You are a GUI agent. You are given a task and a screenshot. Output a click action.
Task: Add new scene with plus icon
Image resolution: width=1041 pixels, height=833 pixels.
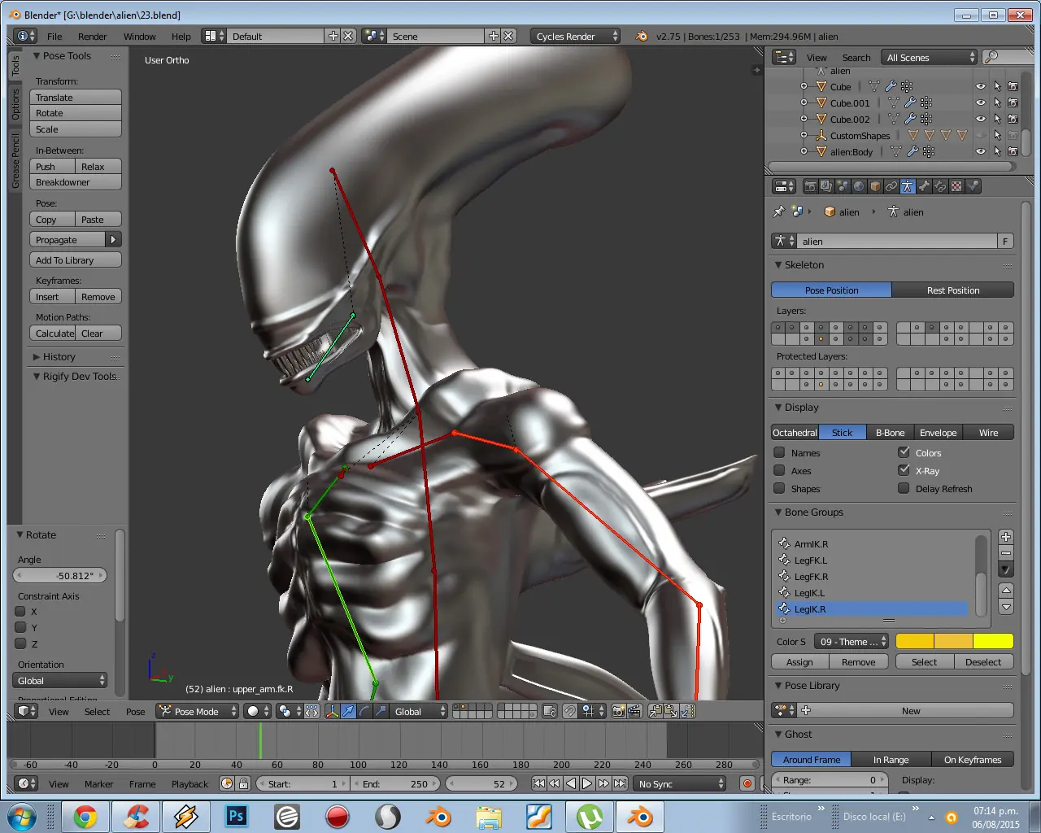pyautogui.click(x=493, y=36)
